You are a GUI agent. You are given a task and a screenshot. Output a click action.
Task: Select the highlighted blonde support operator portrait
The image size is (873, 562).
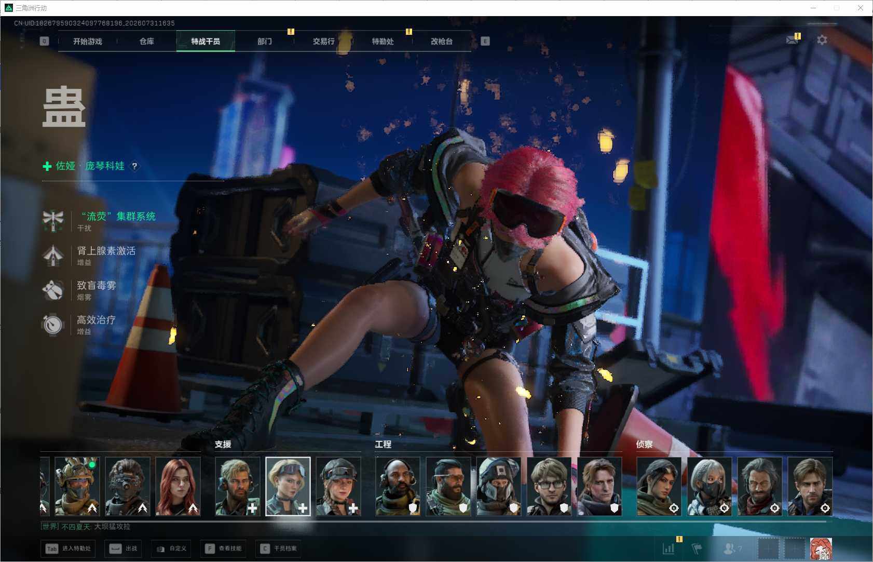[288, 487]
